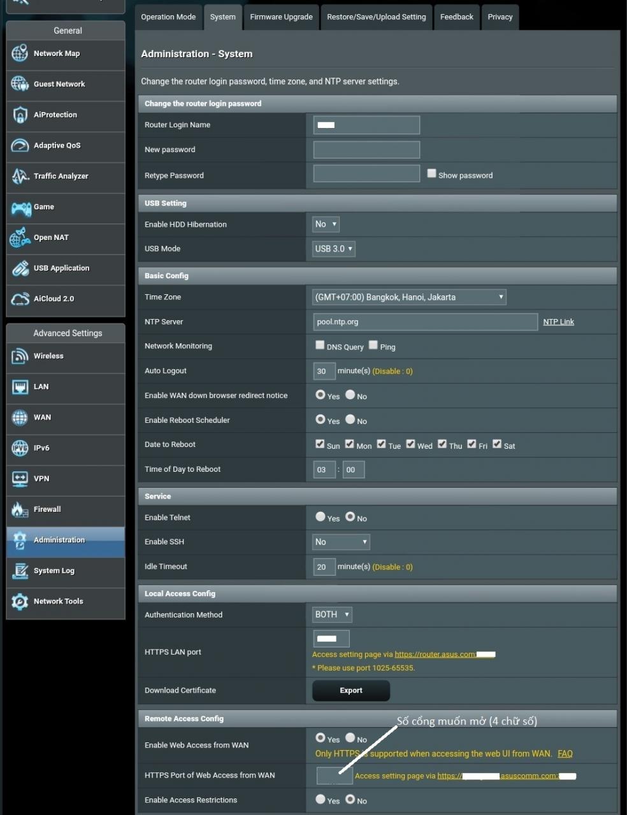
Task: Click the Adaptive QoS gauge icon
Action: click(x=20, y=146)
